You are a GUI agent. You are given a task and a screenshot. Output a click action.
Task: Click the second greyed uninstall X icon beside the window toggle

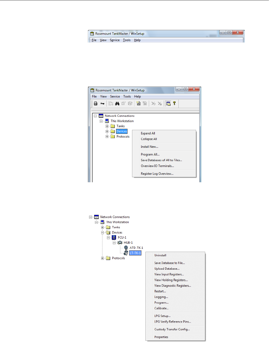(x=160, y=103)
